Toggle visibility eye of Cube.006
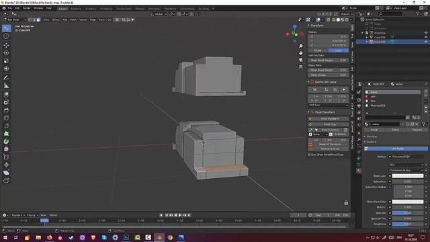Viewport: 430px width, 242px height. click(x=426, y=38)
